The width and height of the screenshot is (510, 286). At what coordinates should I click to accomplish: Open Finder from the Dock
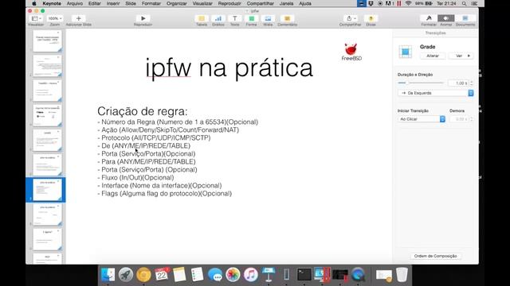(108, 275)
